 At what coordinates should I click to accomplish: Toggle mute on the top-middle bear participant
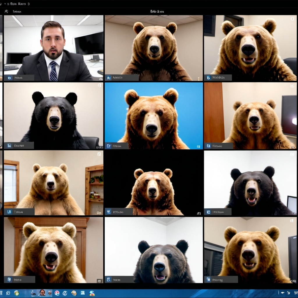point(108,78)
